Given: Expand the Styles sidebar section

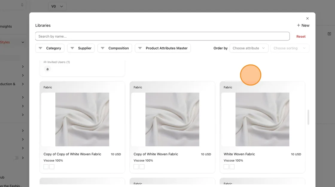Looking at the screenshot, I should click(23, 42).
